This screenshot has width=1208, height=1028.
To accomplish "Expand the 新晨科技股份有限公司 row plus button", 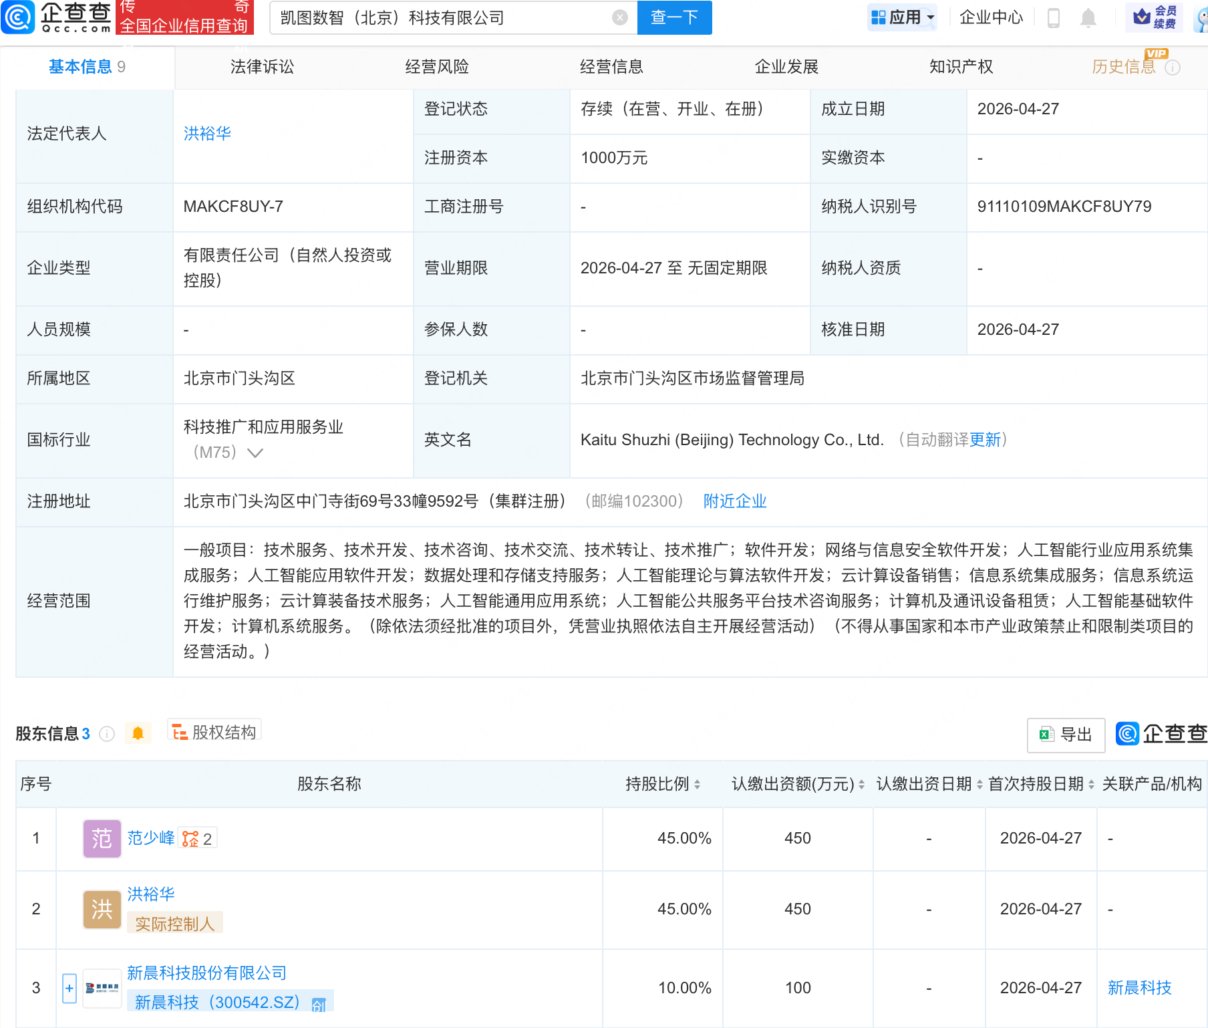I will 69,988.
